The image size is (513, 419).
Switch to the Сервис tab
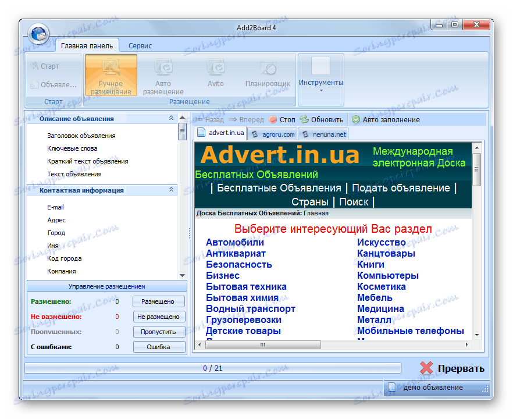coord(140,46)
